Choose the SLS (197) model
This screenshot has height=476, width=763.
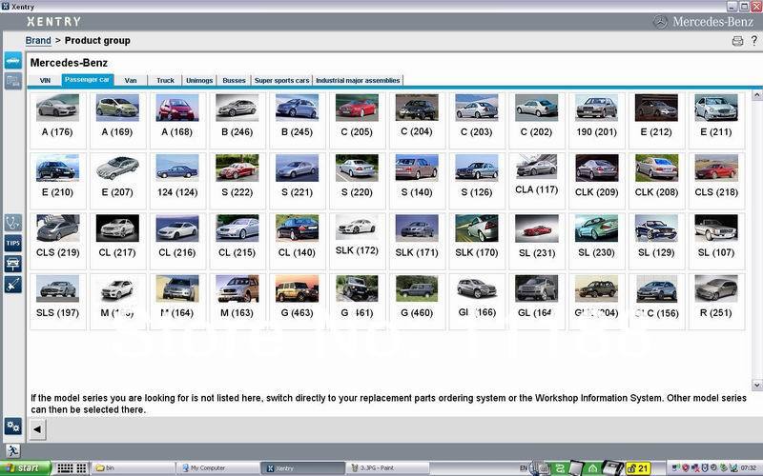57,301
